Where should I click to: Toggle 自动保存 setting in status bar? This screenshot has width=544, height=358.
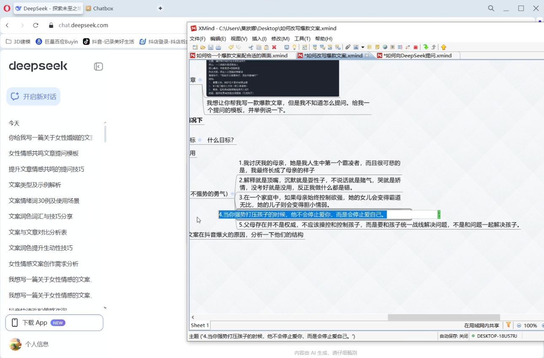point(453,336)
